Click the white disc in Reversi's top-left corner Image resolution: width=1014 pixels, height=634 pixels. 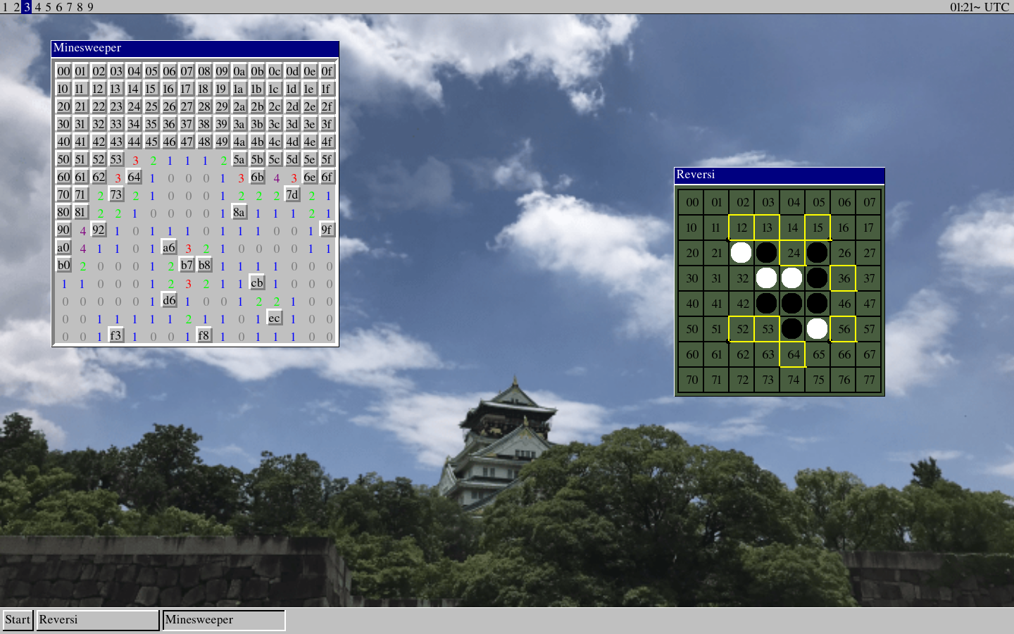click(741, 252)
